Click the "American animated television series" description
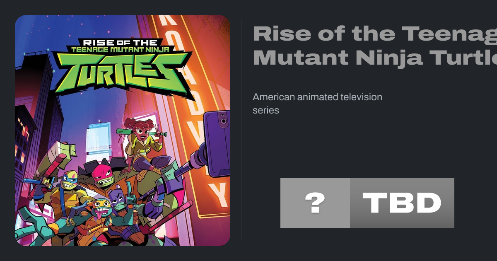This screenshot has width=497, height=261. 317,104
